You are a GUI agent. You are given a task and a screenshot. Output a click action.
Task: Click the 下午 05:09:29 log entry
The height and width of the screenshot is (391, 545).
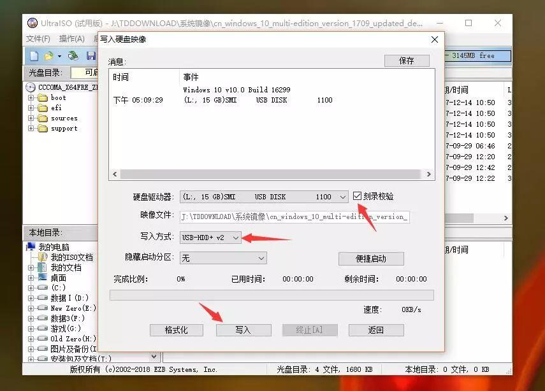click(x=138, y=100)
